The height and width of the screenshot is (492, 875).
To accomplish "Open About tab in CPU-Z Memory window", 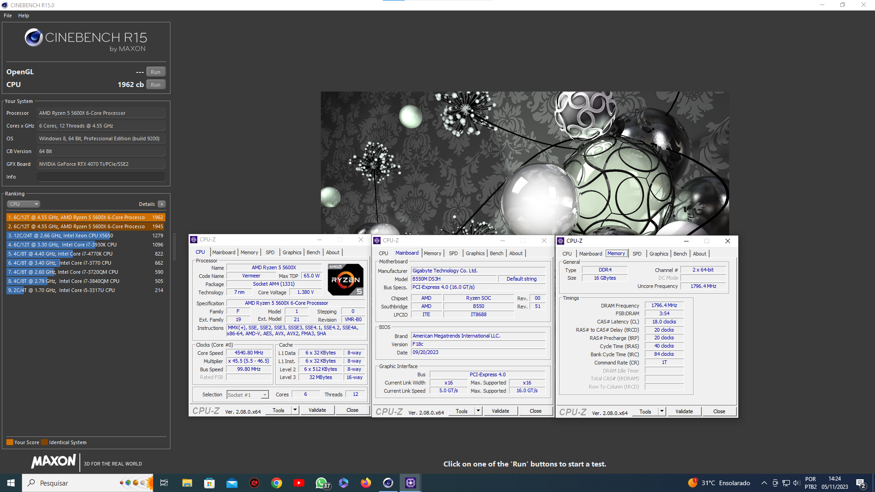I will pos(700,254).
